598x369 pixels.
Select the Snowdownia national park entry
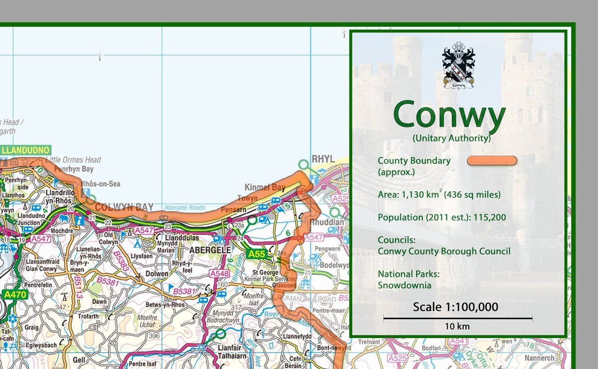click(405, 285)
